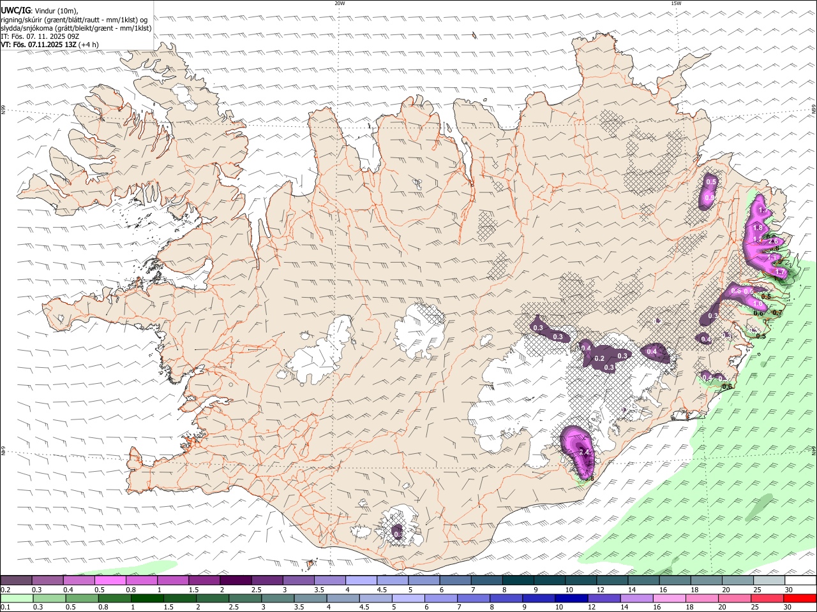Select the upper legend swatch labeled 5
Image resolution: width=817 pixels, height=612 pixels.
coord(423,580)
